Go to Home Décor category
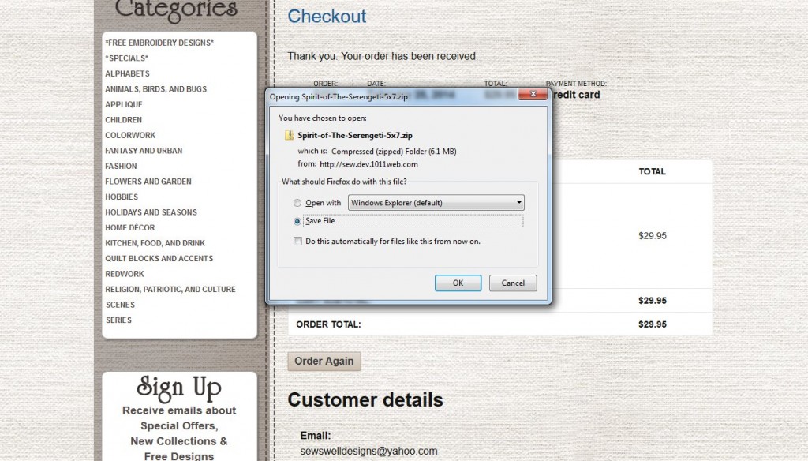808x461 pixels. click(x=130, y=228)
